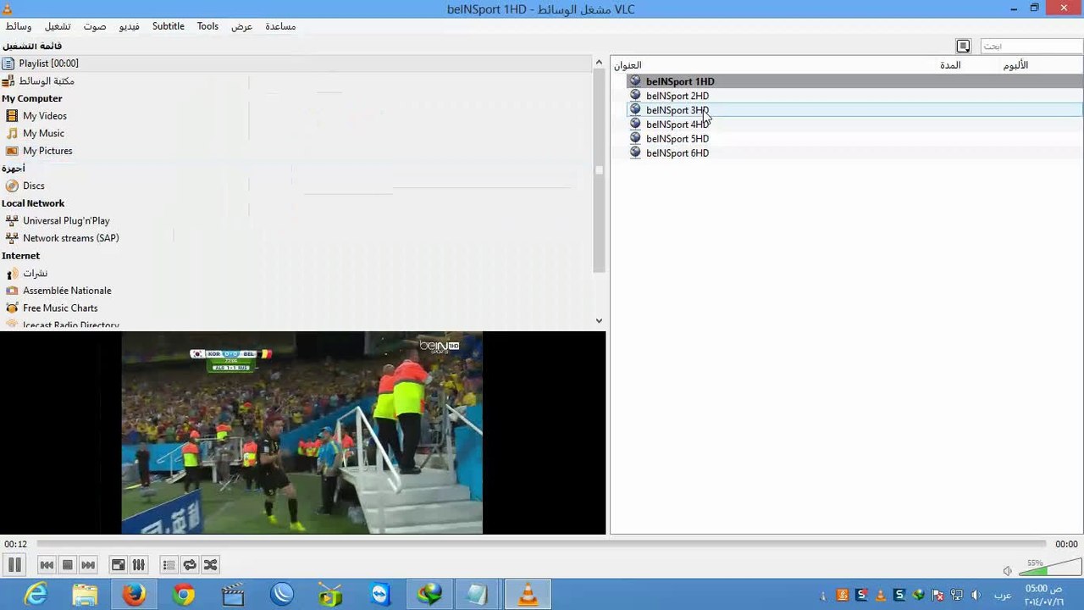1084x610 pixels.
Task: Mute audio via the speaker icon
Action: 1007,571
